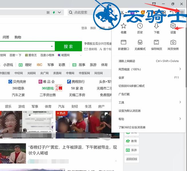Click the 旅游 side panel item
The image size is (187, 171).
click(132, 150)
